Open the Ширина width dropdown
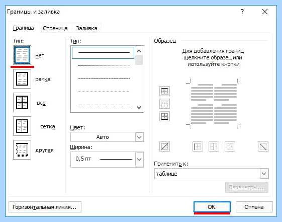 pos(107,160)
